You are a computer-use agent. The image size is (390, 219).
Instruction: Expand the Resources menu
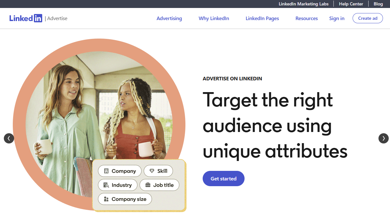click(x=306, y=18)
